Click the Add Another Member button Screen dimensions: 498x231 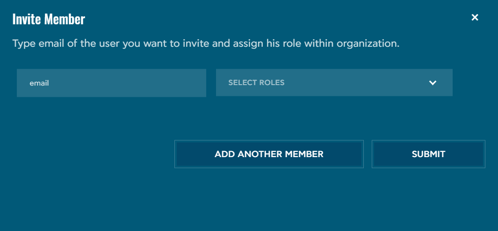pyautogui.click(x=269, y=154)
